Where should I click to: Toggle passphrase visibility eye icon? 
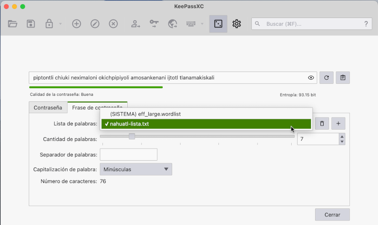(x=311, y=78)
